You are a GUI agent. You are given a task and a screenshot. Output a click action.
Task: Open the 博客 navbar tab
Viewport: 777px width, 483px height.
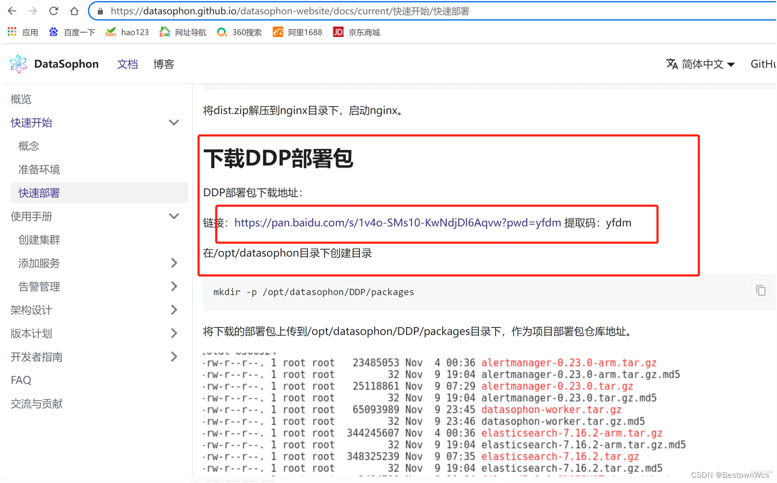click(x=164, y=64)
